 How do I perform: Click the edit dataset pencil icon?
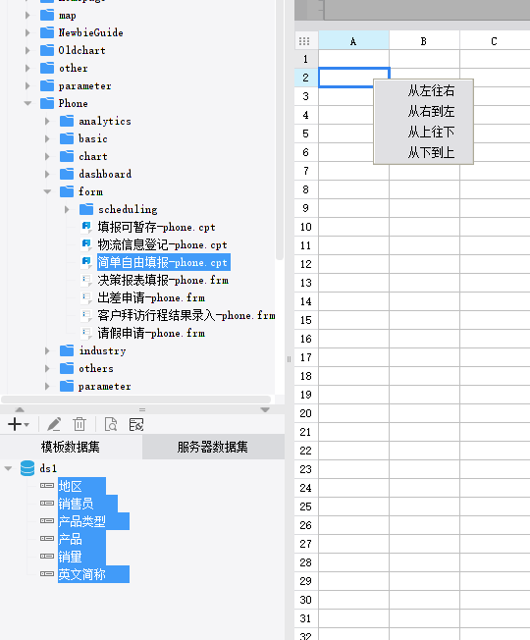click(x=54, y=424)
